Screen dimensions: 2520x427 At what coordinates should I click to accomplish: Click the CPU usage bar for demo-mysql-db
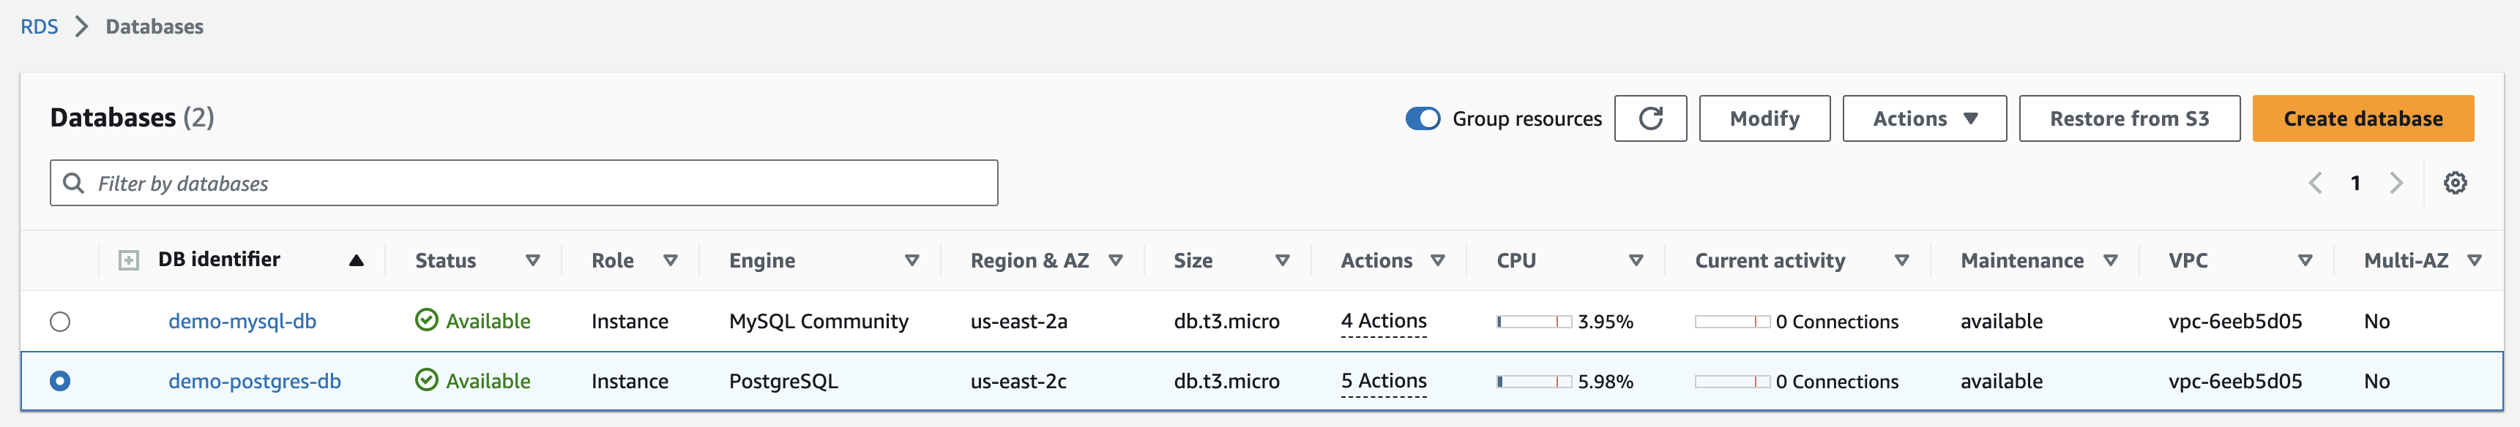(x=1533, y=322)
